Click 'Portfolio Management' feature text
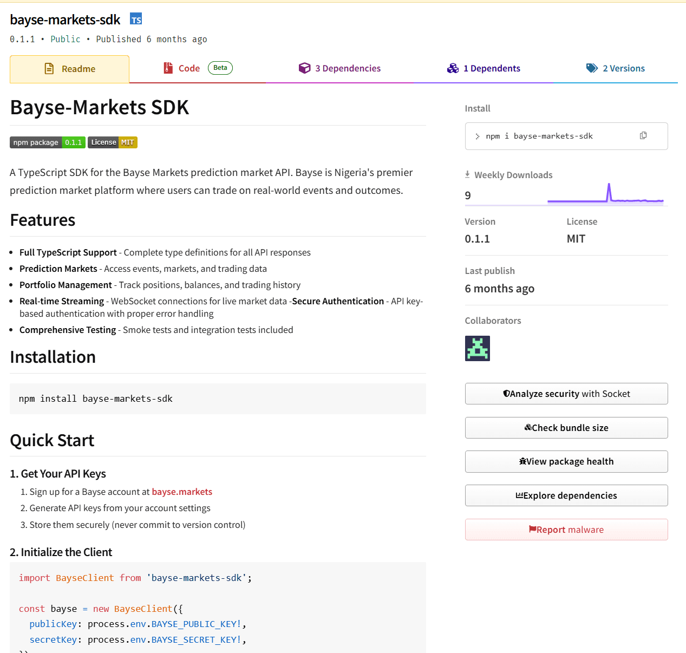 (x=66, y=285)
